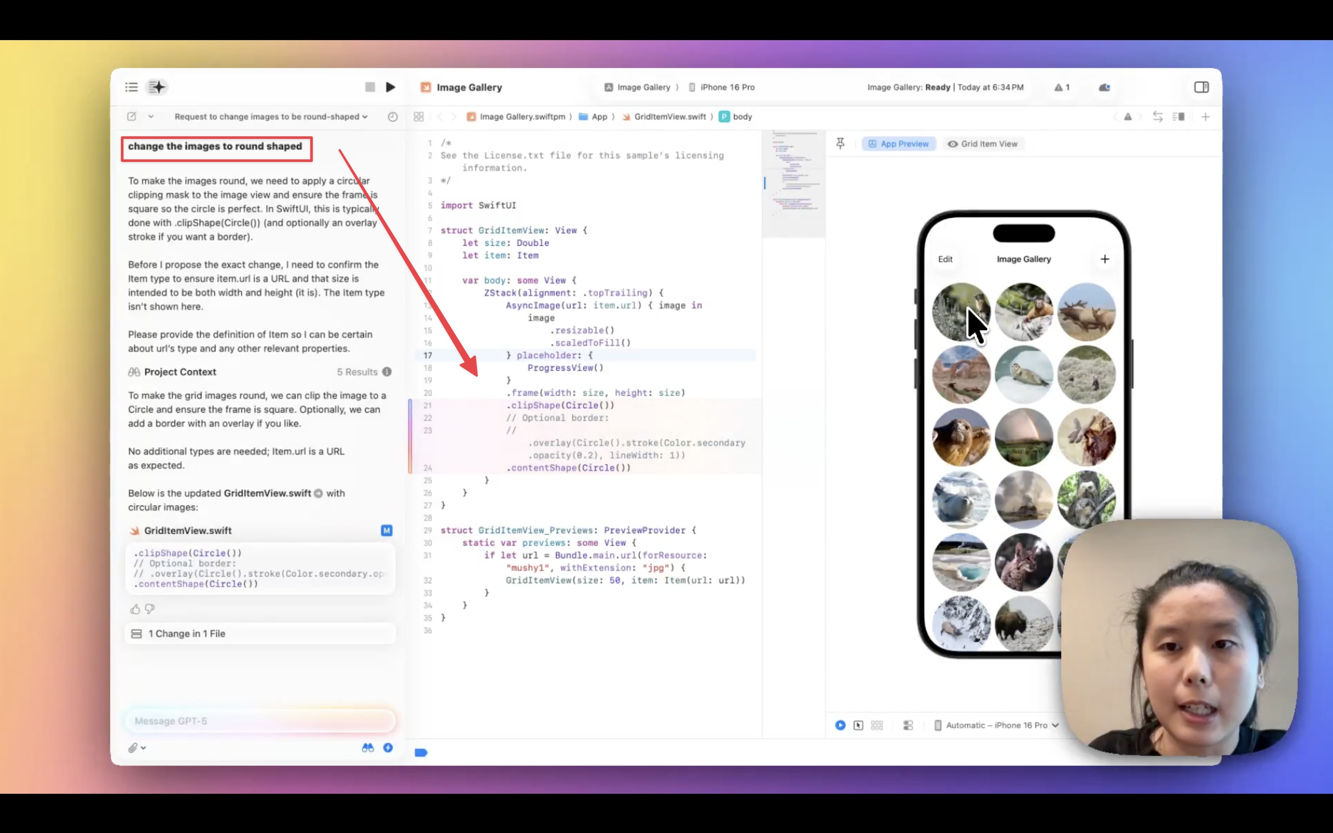This screenshot has width=1333, height=833.
Task: Stop the running build
Action: click(x=370, y=87)
